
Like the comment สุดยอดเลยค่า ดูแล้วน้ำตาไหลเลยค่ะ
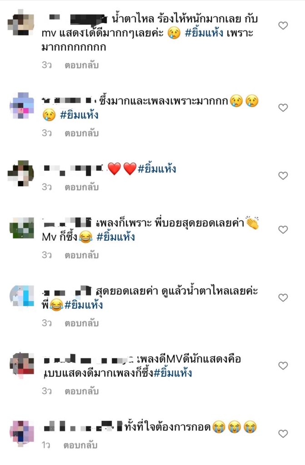[x=283, y=298]
